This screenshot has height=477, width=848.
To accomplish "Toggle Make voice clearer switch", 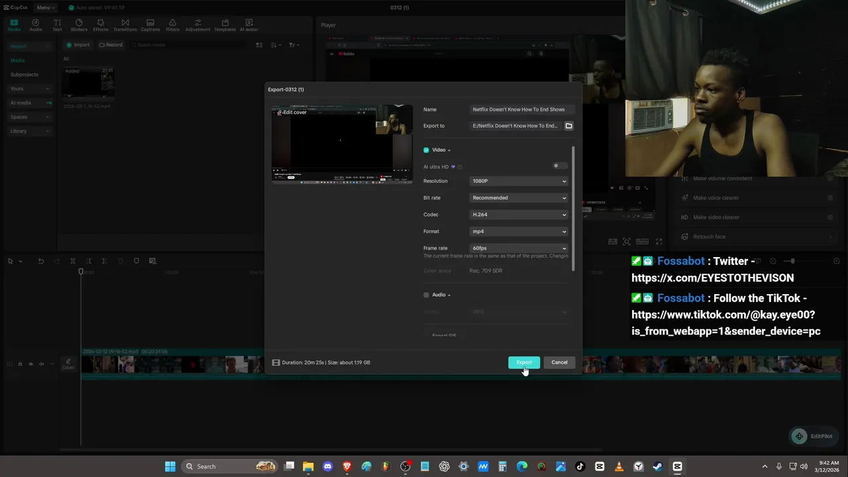I will pyautogui.click(x=830, y=198).
